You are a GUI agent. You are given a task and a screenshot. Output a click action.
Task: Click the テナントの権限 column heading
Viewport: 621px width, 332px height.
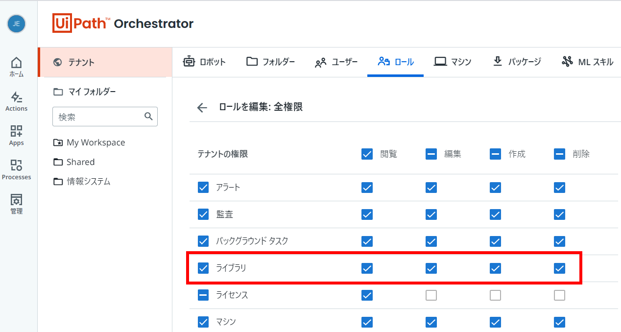point(222,154)
